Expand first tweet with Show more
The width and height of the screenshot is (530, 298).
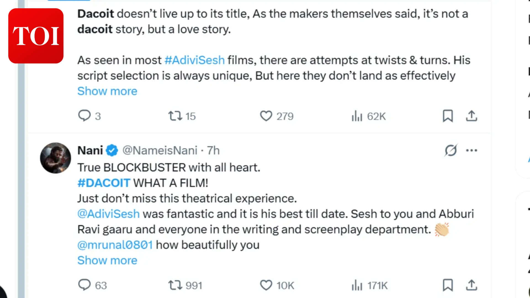coord(107,91)
